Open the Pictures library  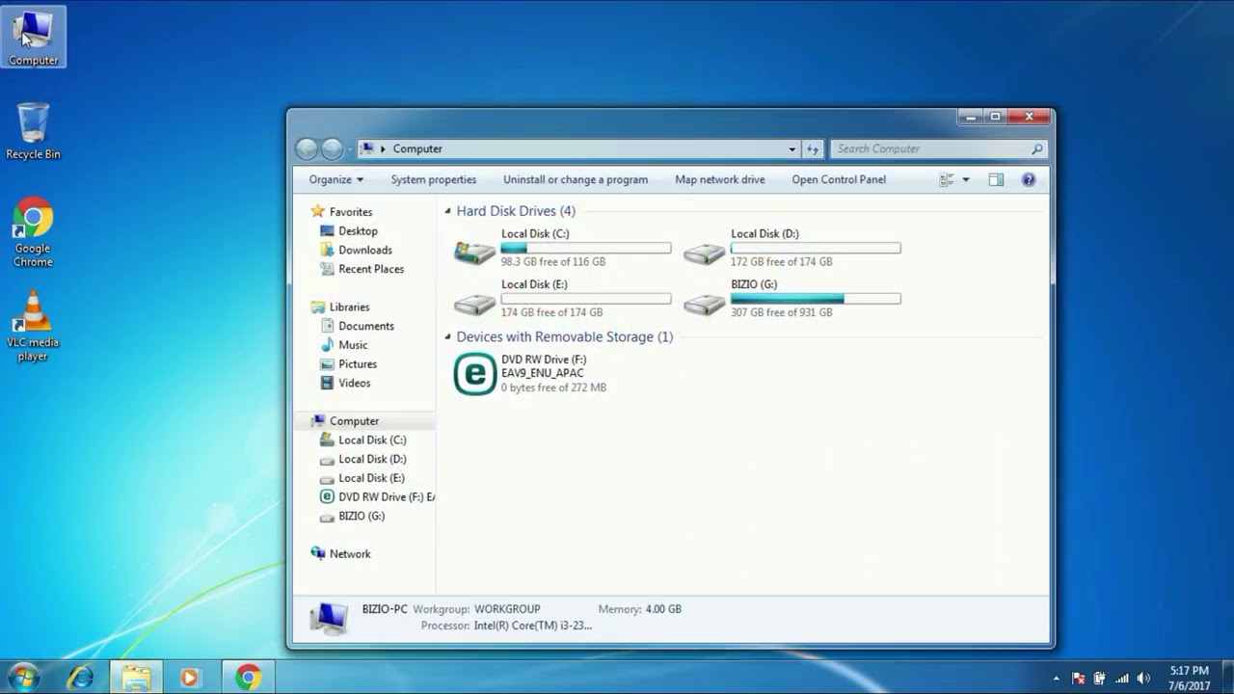[x=358, y=364]
